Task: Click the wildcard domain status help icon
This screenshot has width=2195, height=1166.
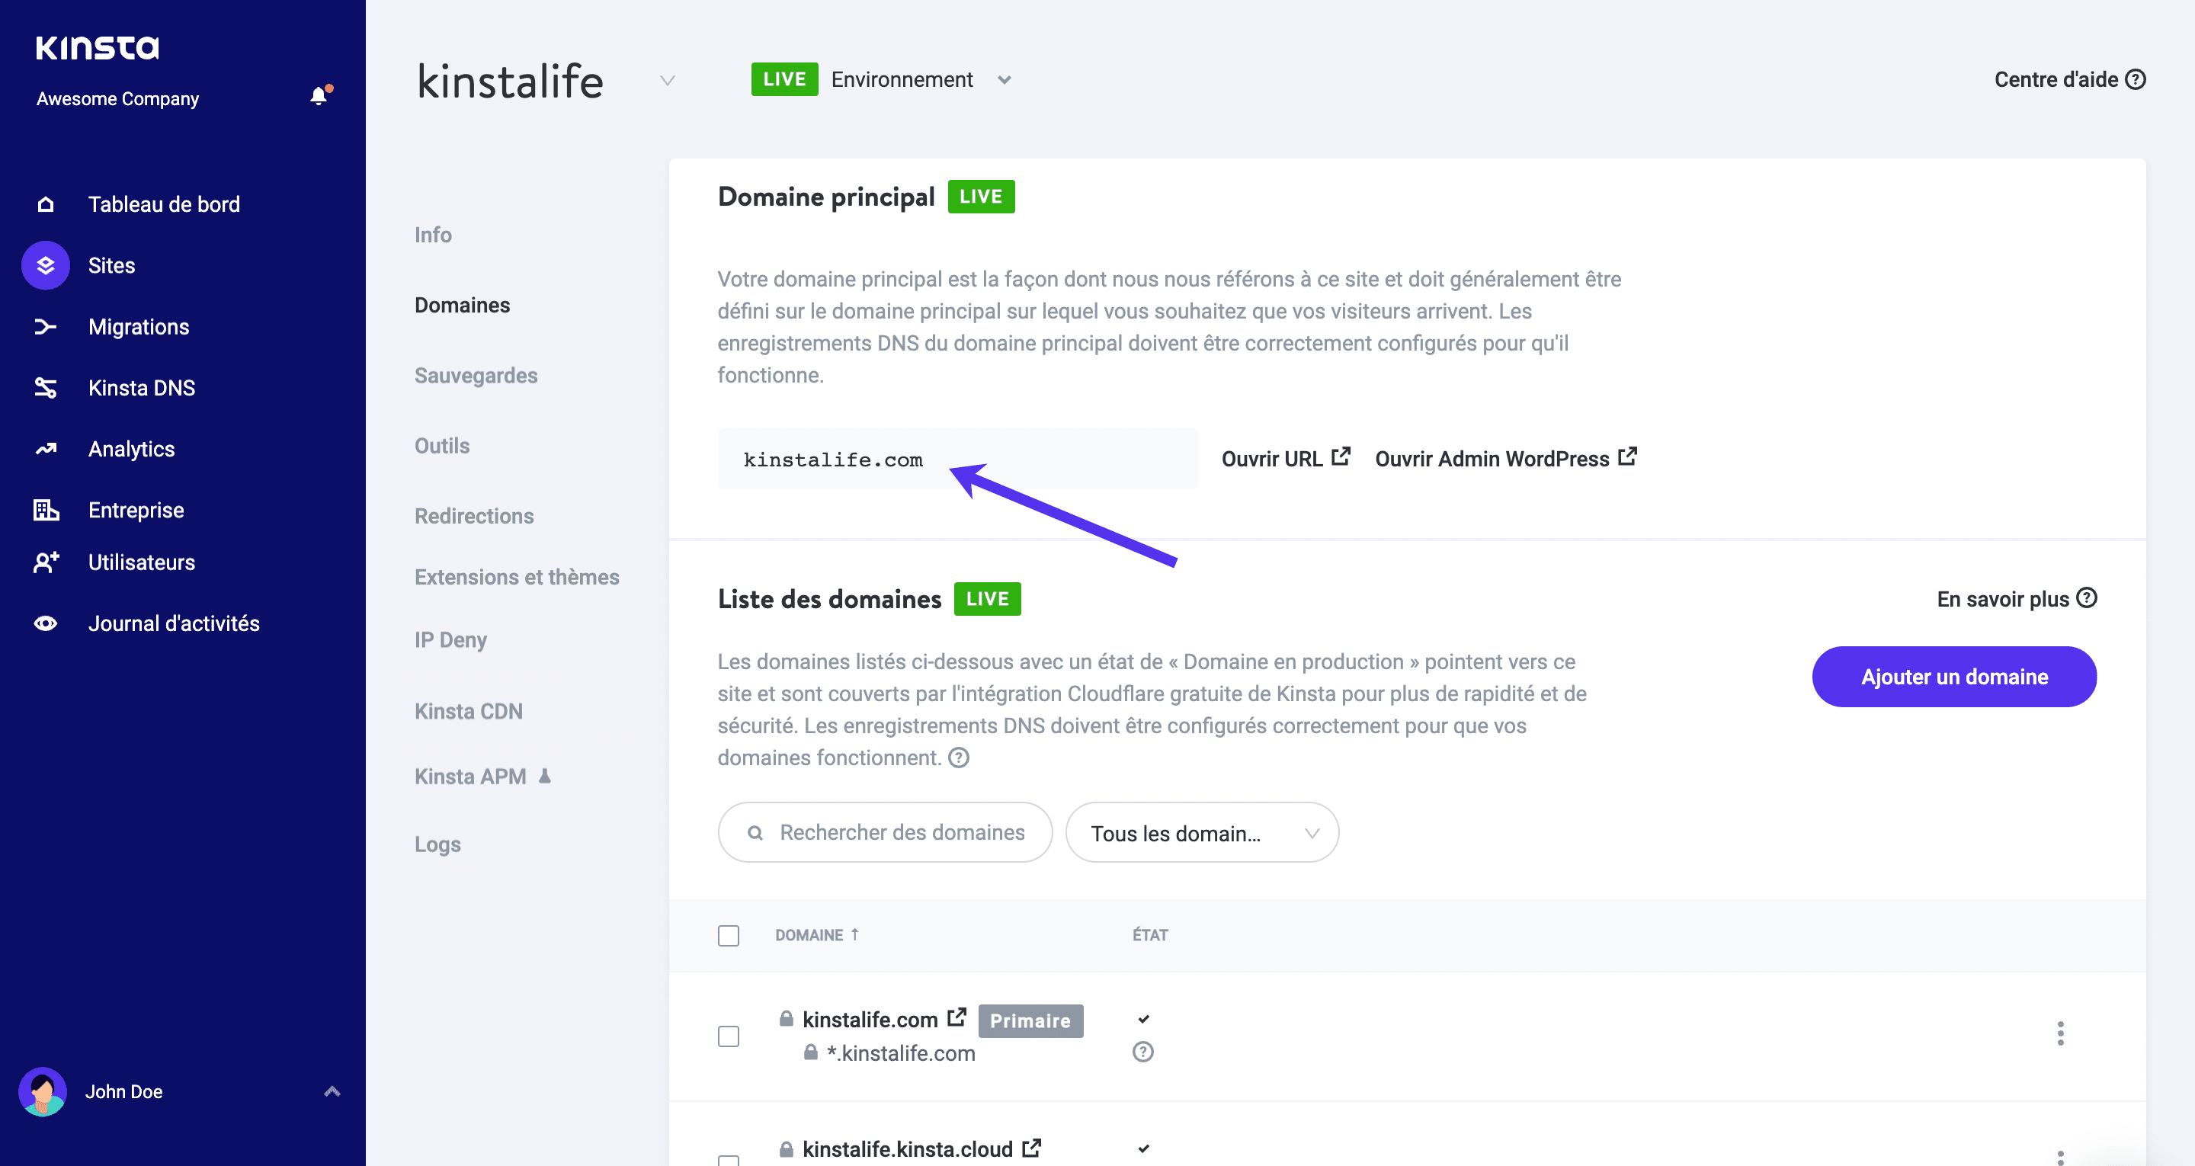Action: point(1142,1052)
